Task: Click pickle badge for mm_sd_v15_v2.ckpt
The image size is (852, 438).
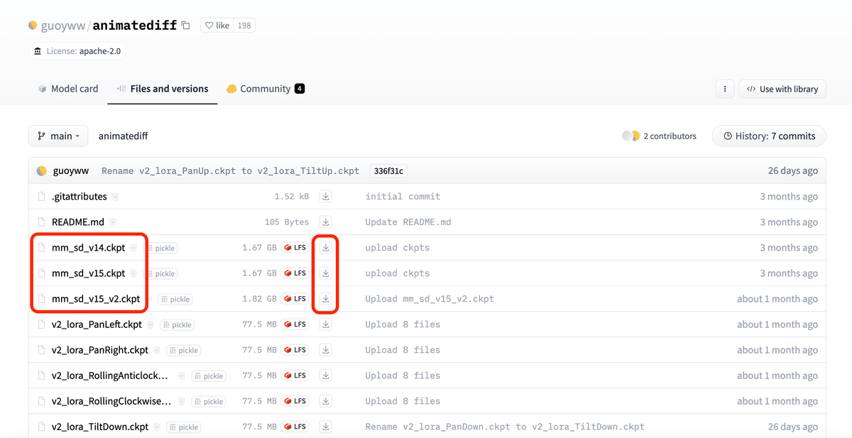Action: (x=175, y=300)
